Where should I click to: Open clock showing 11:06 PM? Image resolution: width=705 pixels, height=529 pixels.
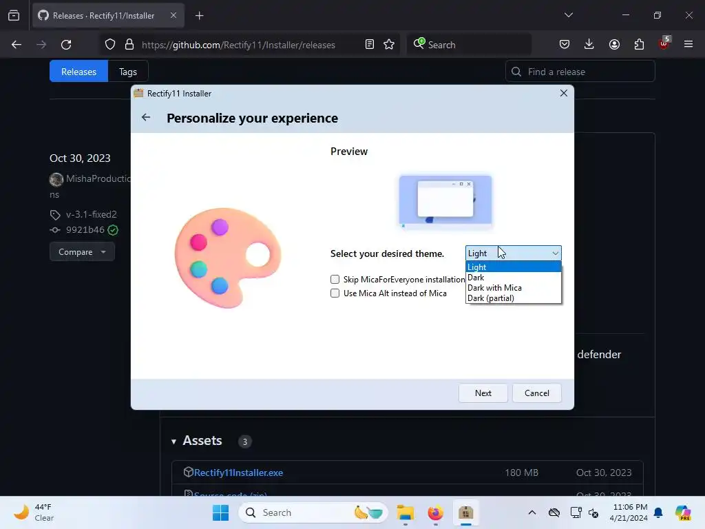[629, 512]
